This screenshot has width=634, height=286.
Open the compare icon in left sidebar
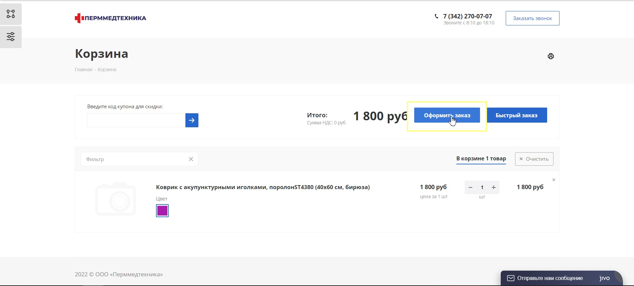11,14
